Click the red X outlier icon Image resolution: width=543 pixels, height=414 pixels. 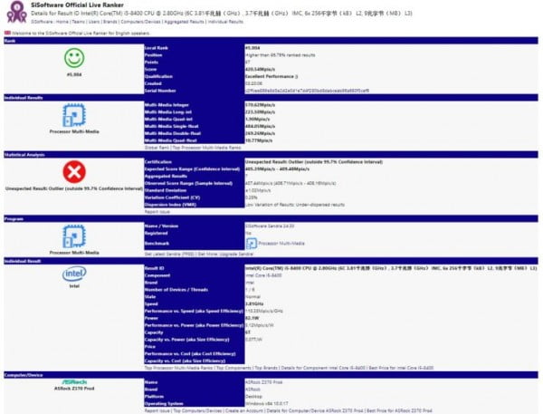(x=73, y=171)
